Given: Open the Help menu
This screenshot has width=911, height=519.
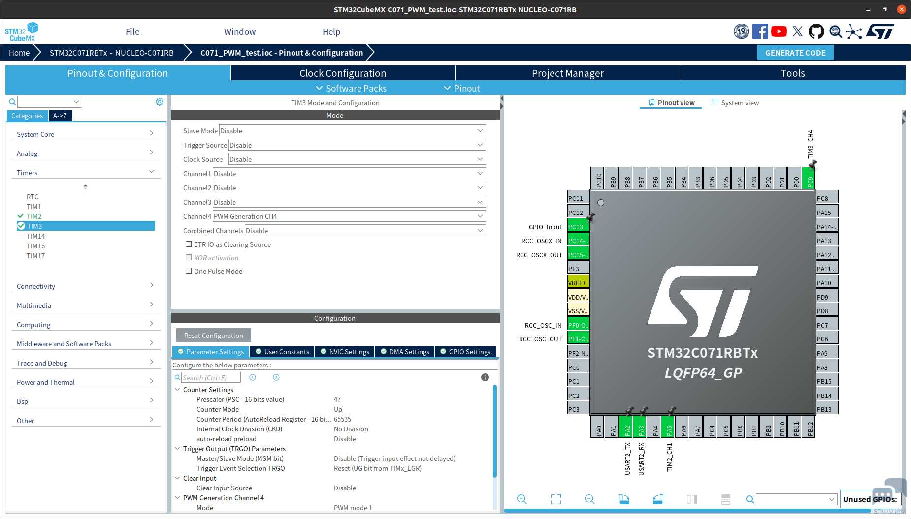Looking at the screenshot, I should click(x=331, y=31).
